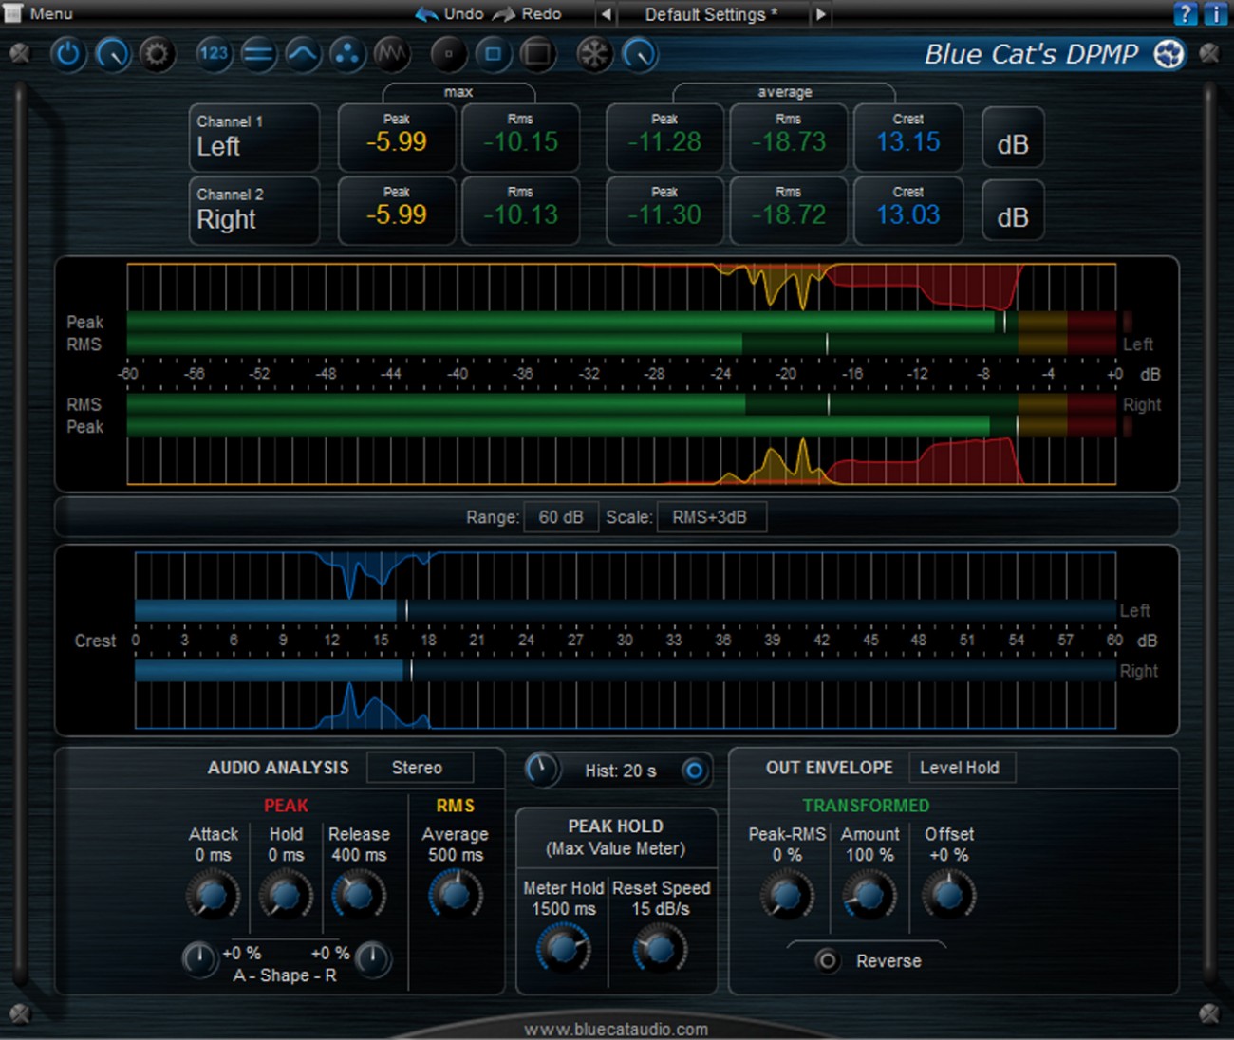Click the three-dots icon in the toolbar
1234x1040 pixels.
[x=347, y=54]
